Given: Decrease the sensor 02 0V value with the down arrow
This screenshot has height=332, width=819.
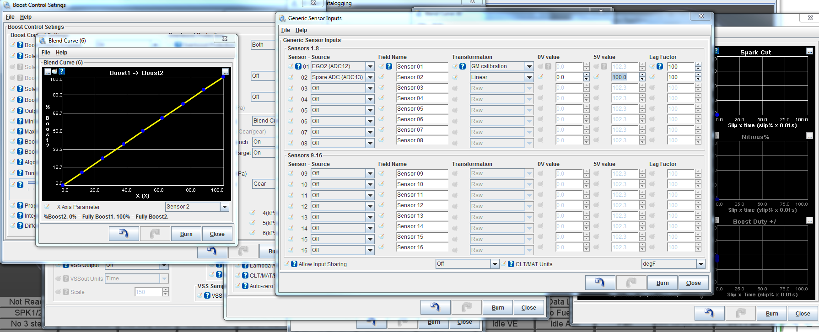Looking at the screenshot, I should [587, 80].
